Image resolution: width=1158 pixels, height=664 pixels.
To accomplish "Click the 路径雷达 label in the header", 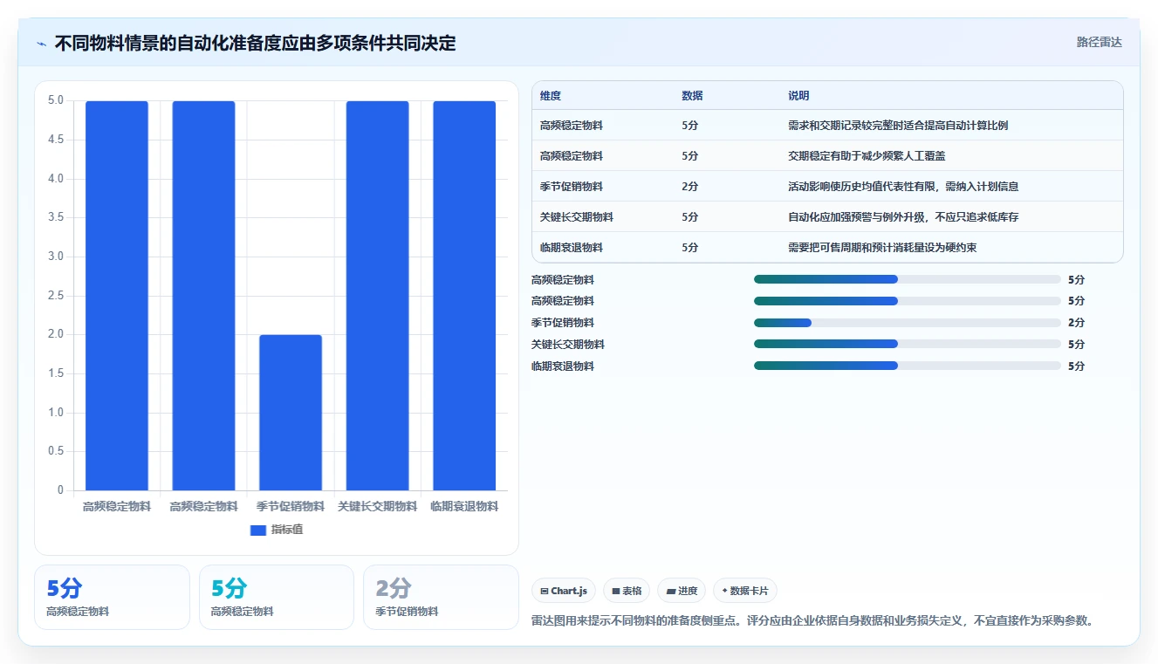I will (x=1099, y=42).
